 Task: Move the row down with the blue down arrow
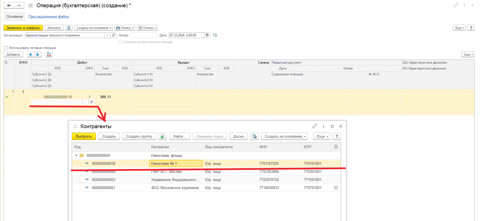tap(37, 54)
